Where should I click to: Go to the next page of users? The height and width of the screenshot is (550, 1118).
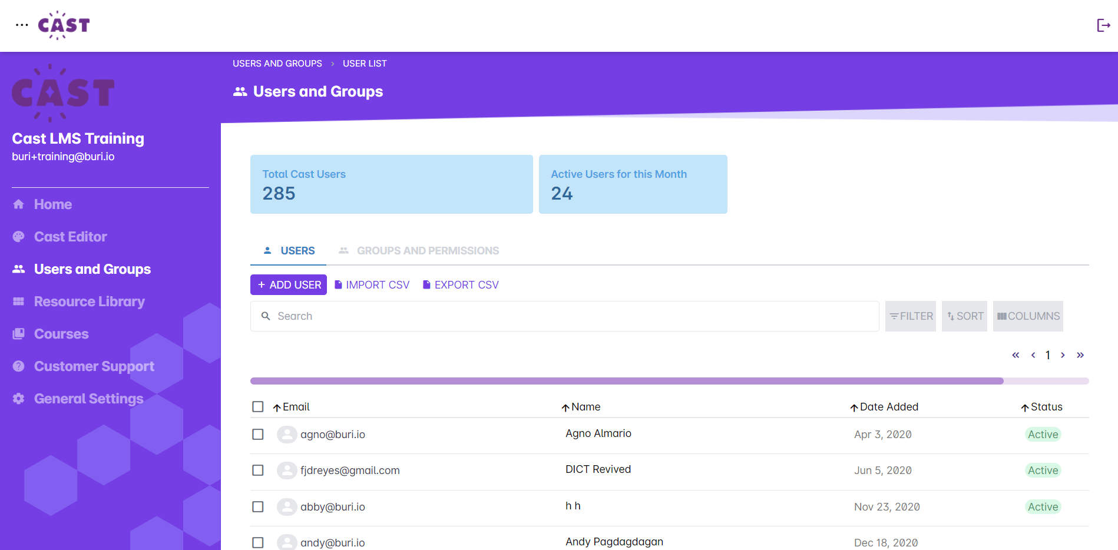1063,355
